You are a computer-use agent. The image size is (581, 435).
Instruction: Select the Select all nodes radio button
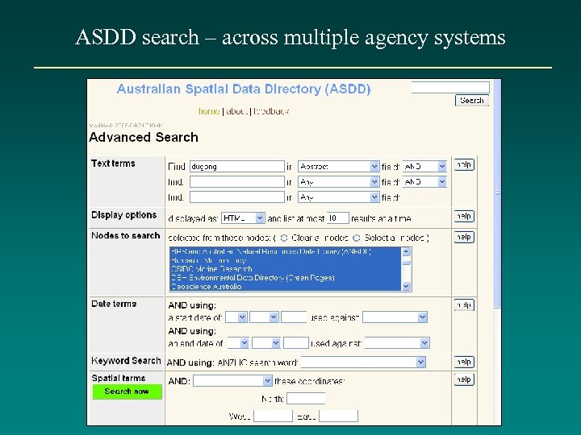tap(357, 238)
